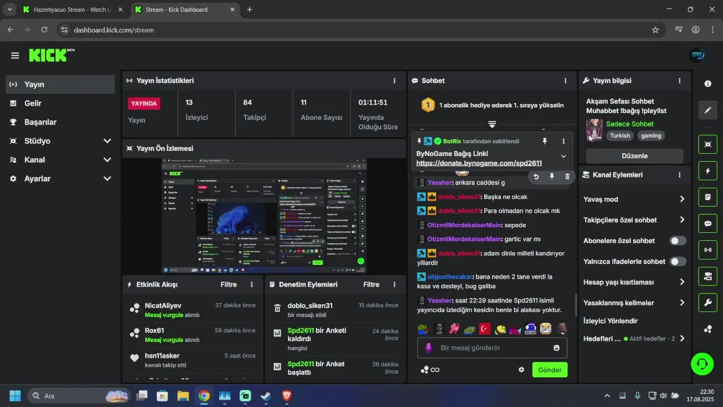723x407 pixels.
Task: Click Sadece Sohbet category link
Action: (630, 124)
